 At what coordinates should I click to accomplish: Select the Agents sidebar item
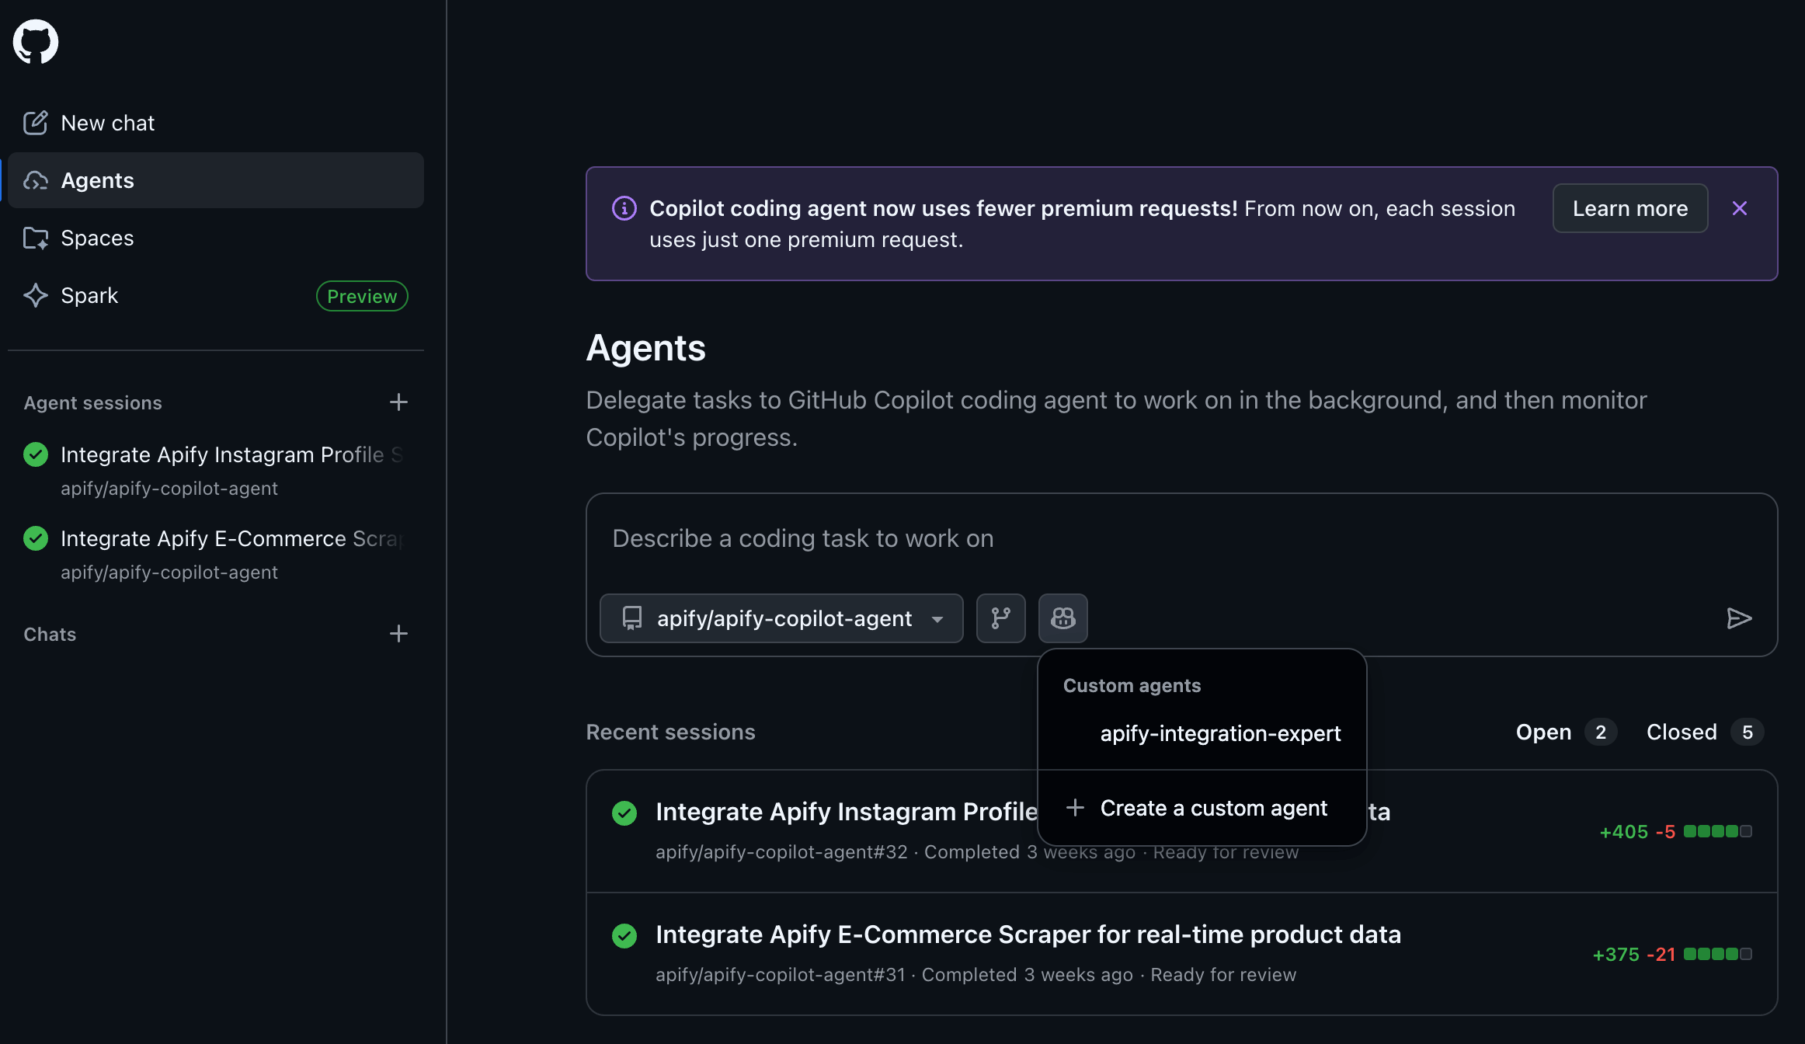(x=97, y=179)
